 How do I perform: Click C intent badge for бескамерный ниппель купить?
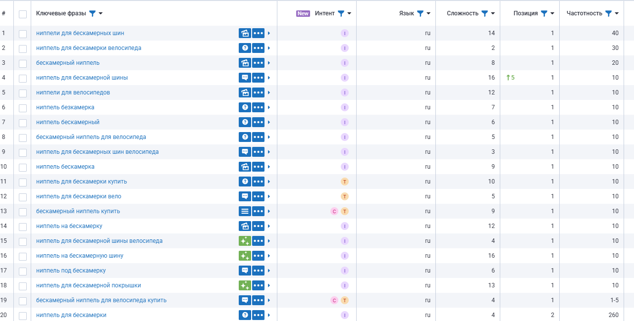(x=334, y=211)
